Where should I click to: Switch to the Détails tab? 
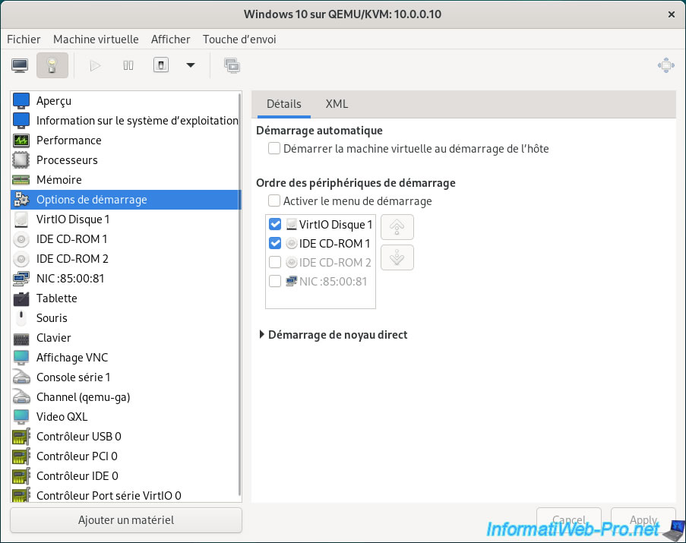click(284, 104)
